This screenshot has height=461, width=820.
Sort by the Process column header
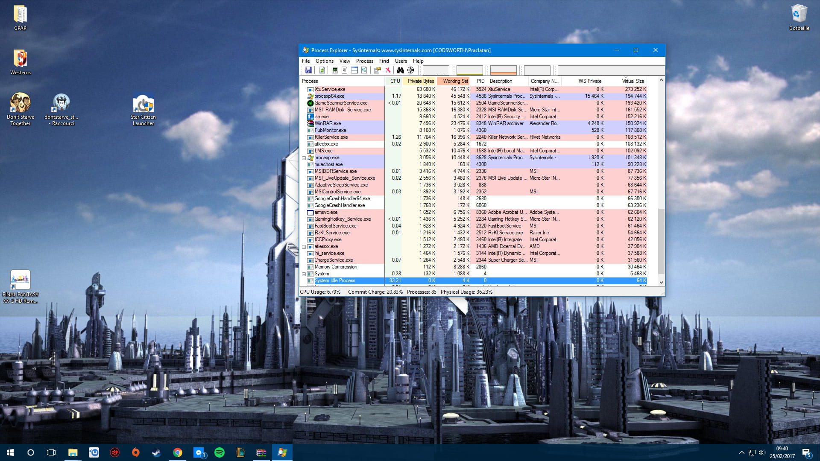point(342,81)
